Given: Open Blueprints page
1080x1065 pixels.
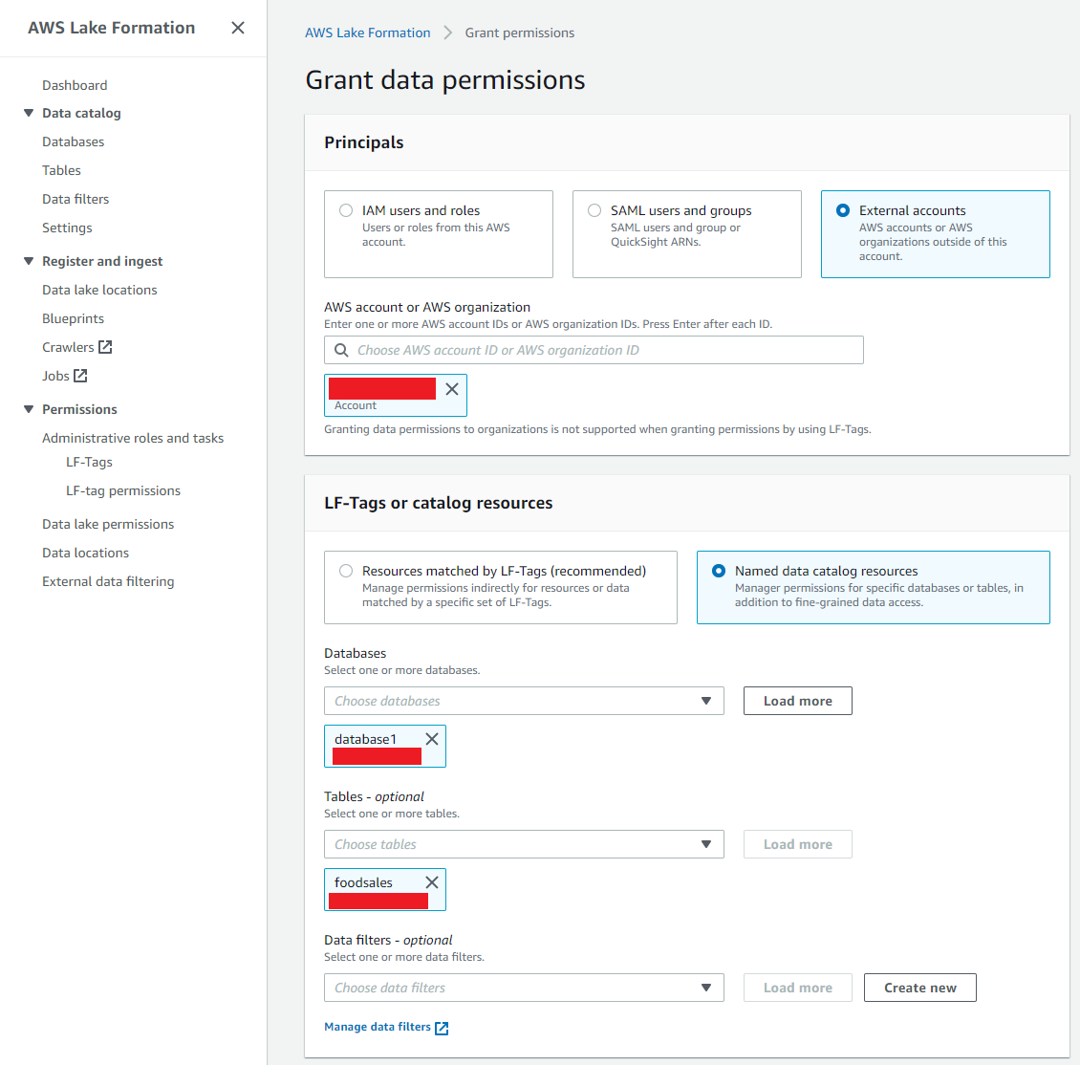Looking at the screenshot, I should [x=73, y=318].
